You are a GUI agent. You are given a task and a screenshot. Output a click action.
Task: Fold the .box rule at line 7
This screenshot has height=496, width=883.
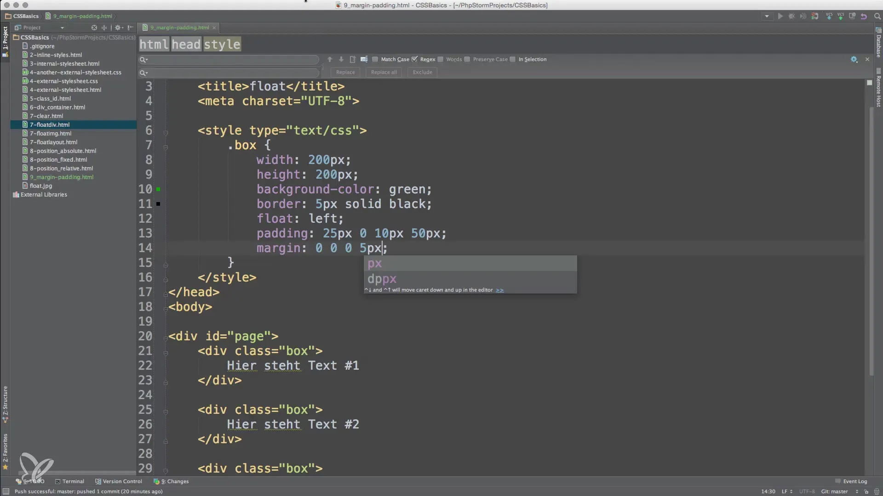pos(166,147)
